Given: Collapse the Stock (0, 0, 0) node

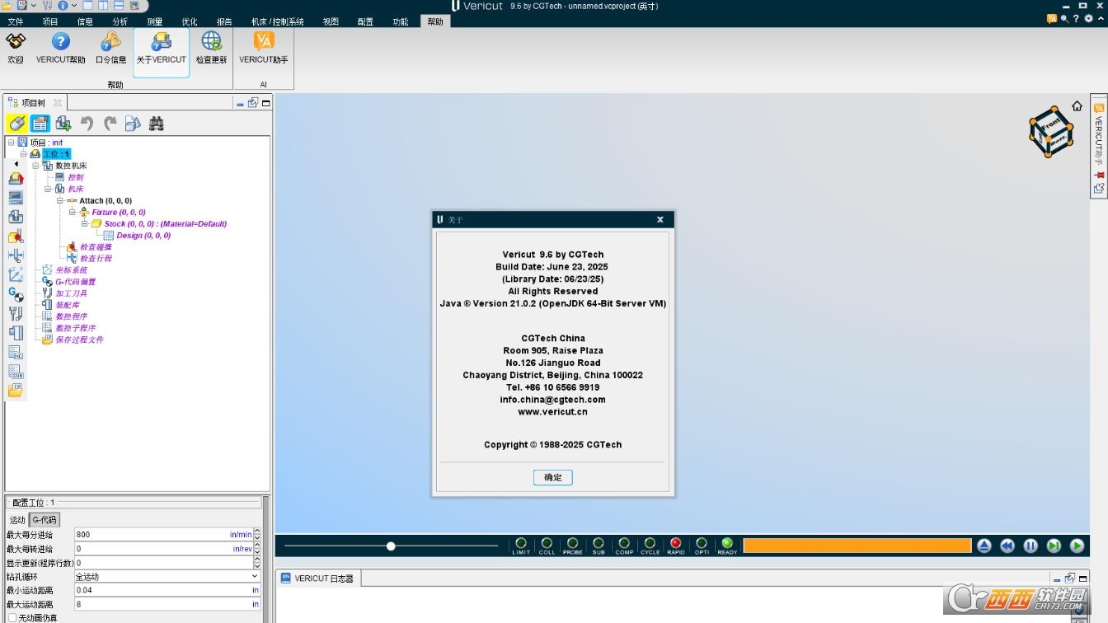Looking at the screenshot, I should pyautogui.click(x=85, y=223).
